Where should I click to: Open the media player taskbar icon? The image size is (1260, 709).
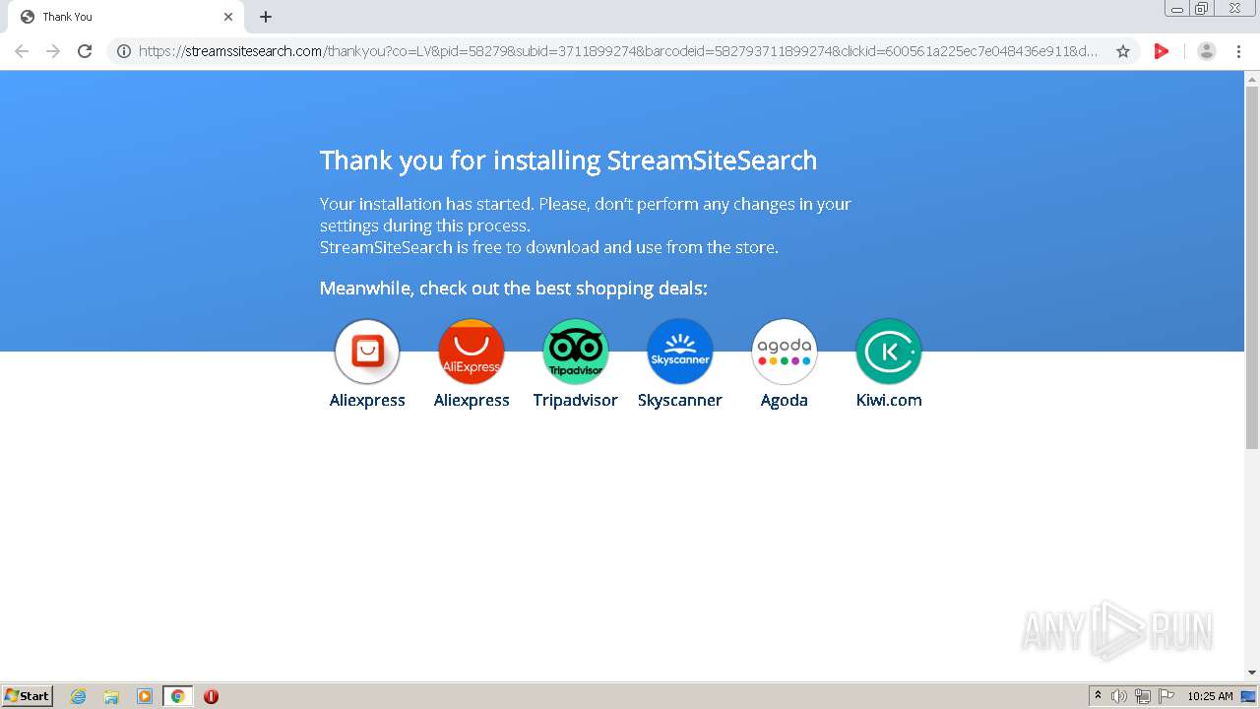145,696
